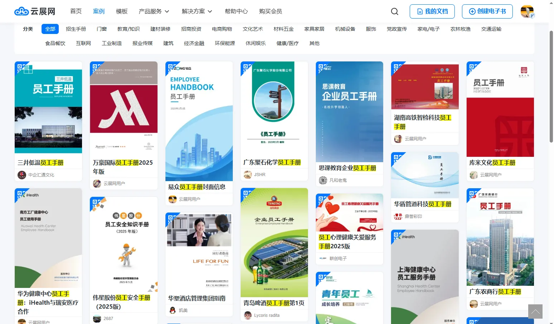Viewport: 554px width, 324px height.
Task: Filter by 其他 category
Action: 314,43
